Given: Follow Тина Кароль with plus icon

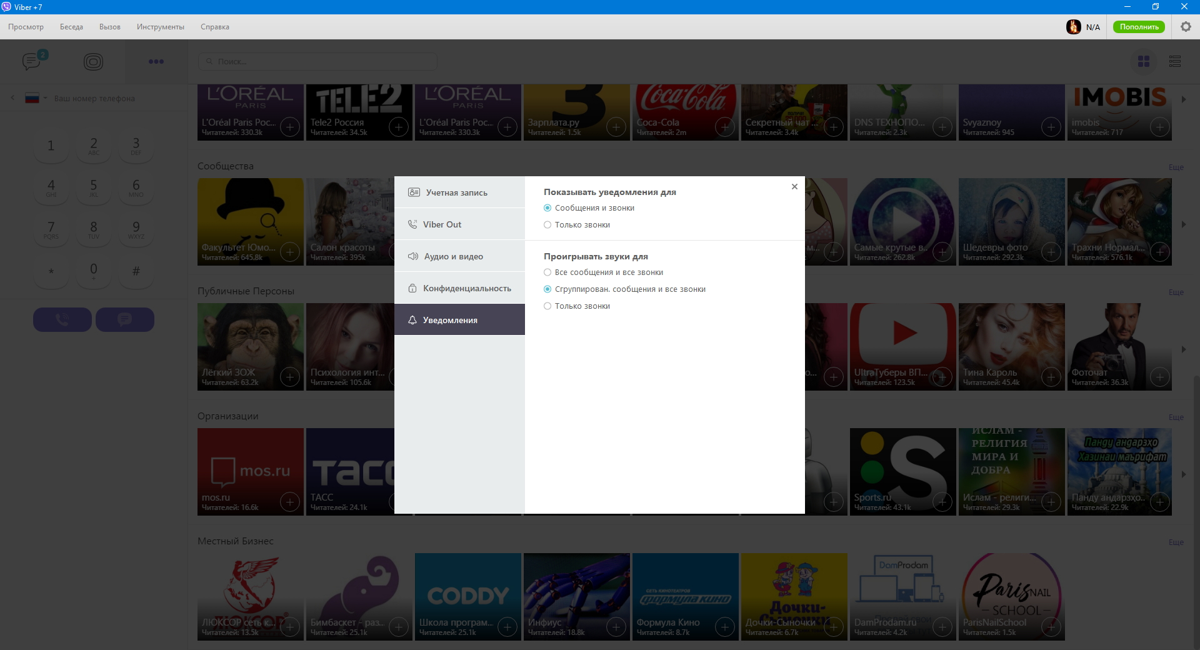Looking at the screenshot, I should 1051,377.
